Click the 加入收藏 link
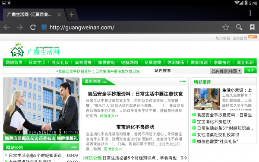This screenshot has width=259, height=162. [223, 38]
